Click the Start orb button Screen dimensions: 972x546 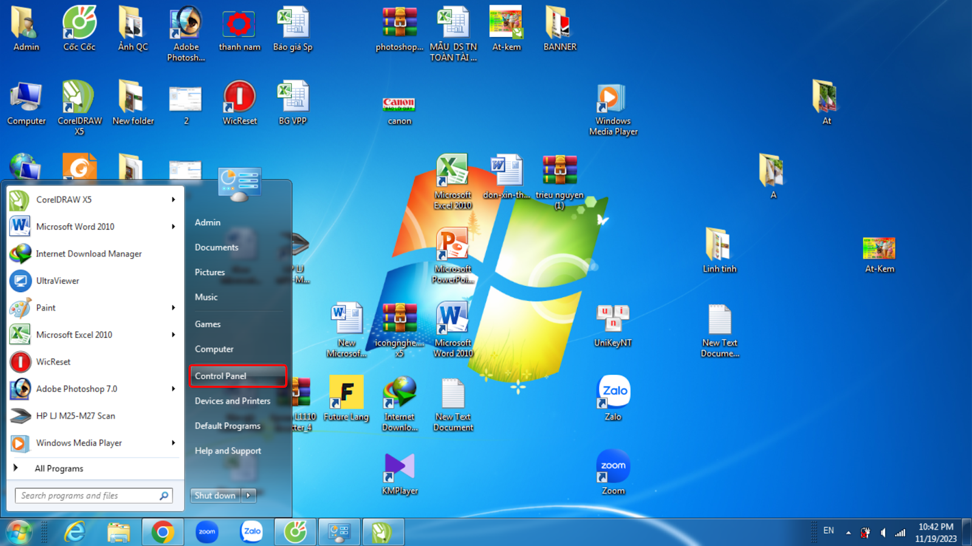point(19,533)
